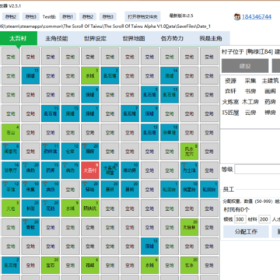Select the green 火池 tile level 3
This screenshot has width=280, height=280.
click(11, 208)
